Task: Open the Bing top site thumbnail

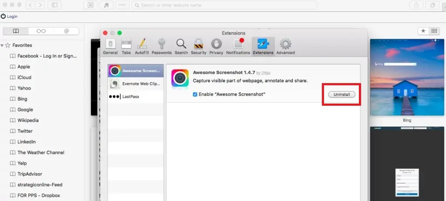Action: click(x=407, y=77)
